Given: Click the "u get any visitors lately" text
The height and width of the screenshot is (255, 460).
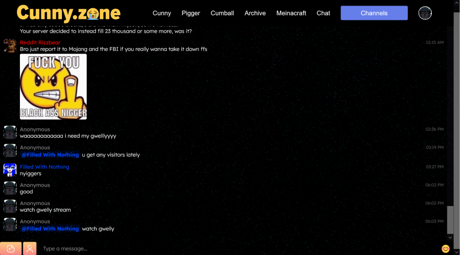Looking at the screenshot, I should point(111,155).
